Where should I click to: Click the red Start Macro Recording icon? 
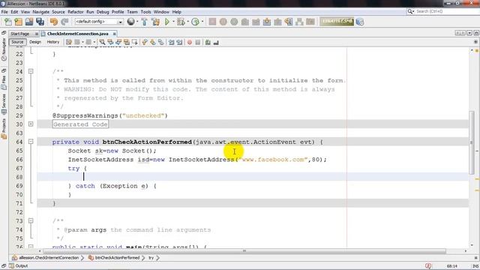pos(190,42)
